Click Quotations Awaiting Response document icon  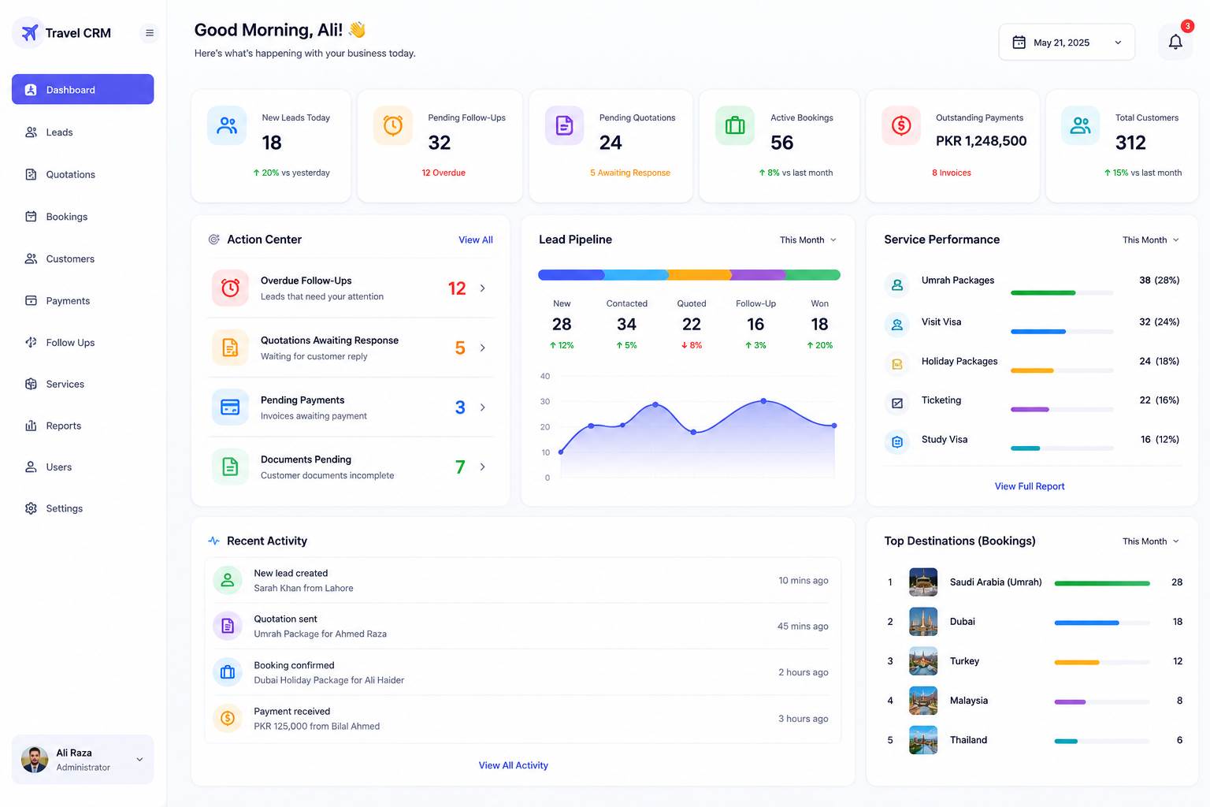click(230, 348)
